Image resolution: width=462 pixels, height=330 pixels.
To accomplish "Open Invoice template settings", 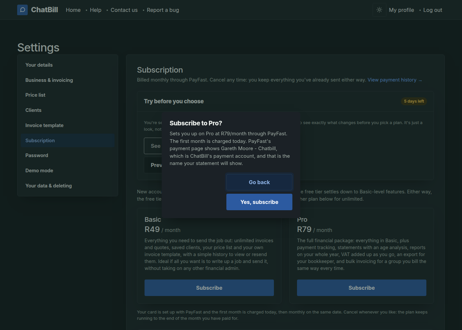I will pos(68,125).
